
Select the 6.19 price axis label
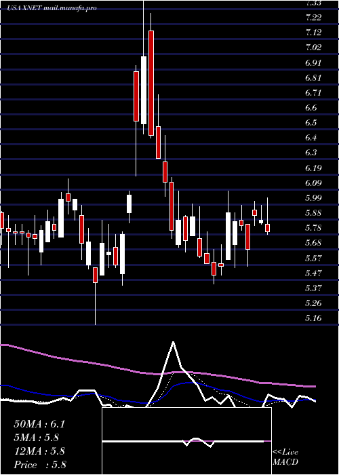pos(313,168)
